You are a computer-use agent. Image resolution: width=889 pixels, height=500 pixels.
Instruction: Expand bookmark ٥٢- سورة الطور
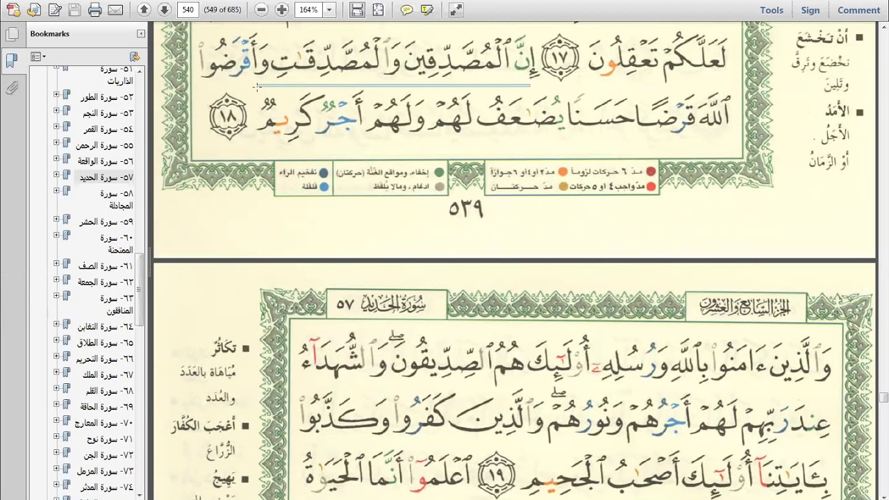click(56, 94)
